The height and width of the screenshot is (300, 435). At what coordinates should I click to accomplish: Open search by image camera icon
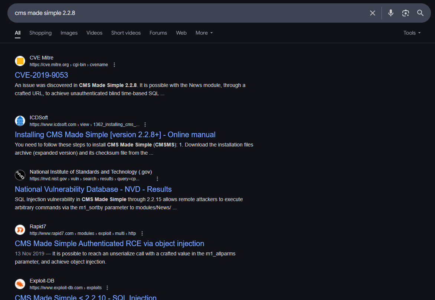coord(405,13)
